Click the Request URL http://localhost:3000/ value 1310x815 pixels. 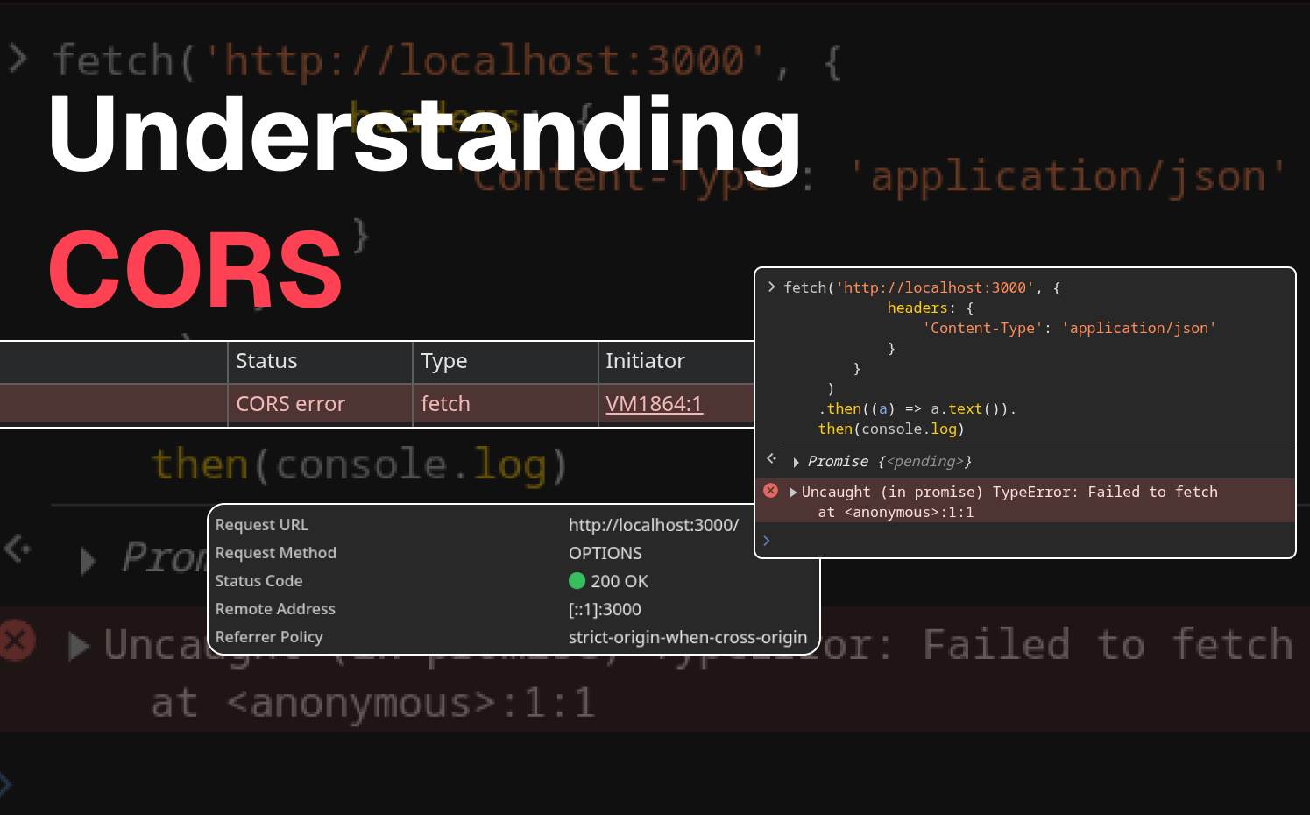654,525
